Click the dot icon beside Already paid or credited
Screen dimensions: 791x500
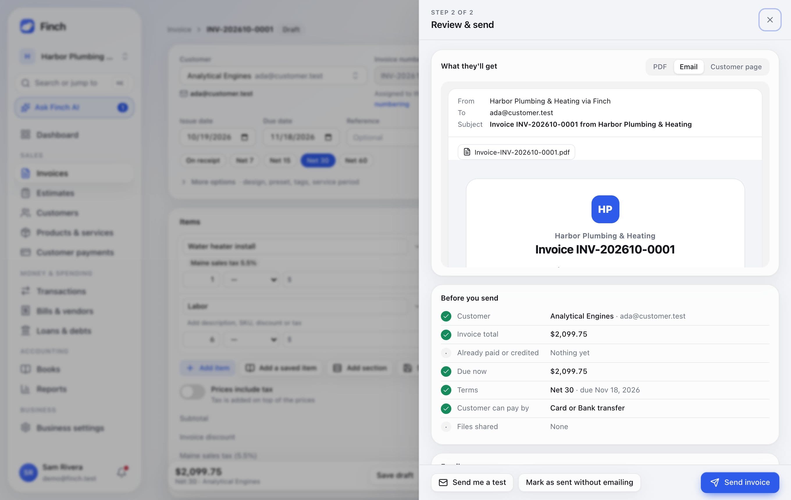[x=446, y=353]
